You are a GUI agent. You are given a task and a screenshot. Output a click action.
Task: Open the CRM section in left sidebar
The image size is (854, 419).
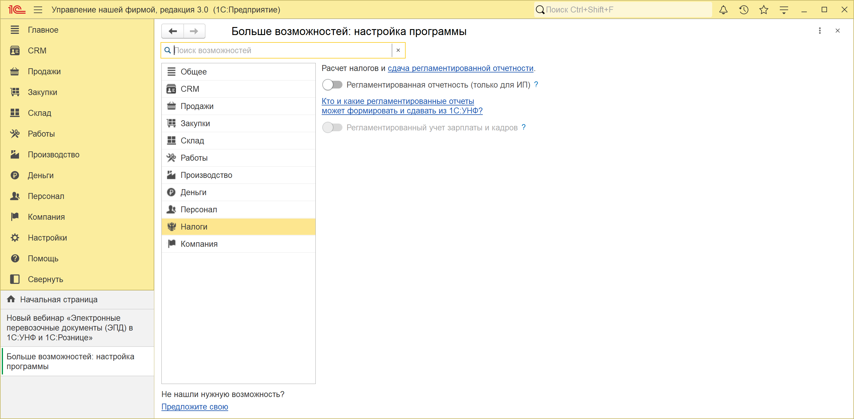pos(77,51)
